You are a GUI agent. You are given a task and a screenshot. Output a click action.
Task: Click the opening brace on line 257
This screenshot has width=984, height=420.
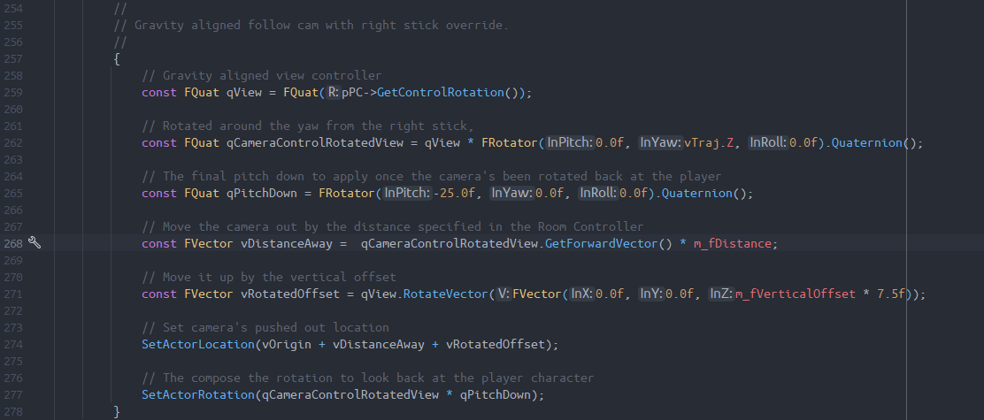click(117, 59)
